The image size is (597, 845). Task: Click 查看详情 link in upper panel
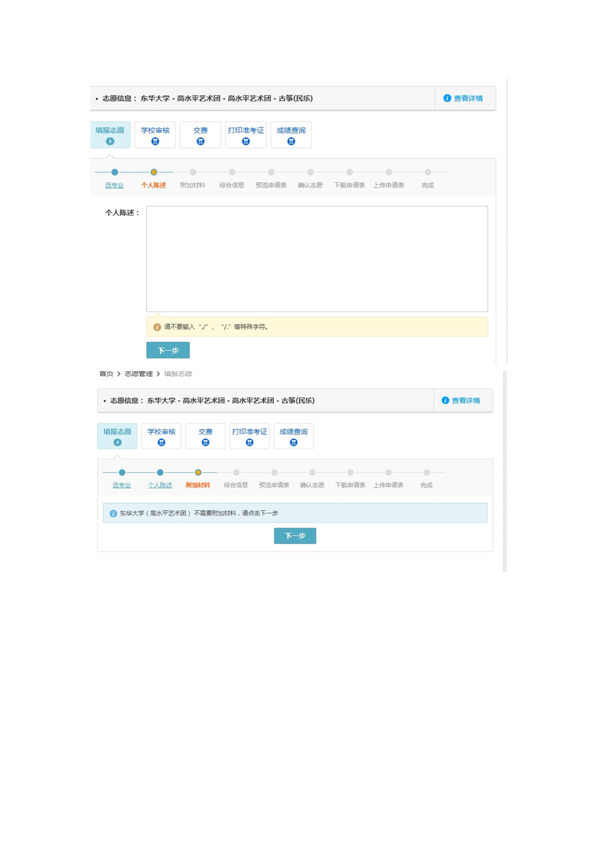pos(468,99)
